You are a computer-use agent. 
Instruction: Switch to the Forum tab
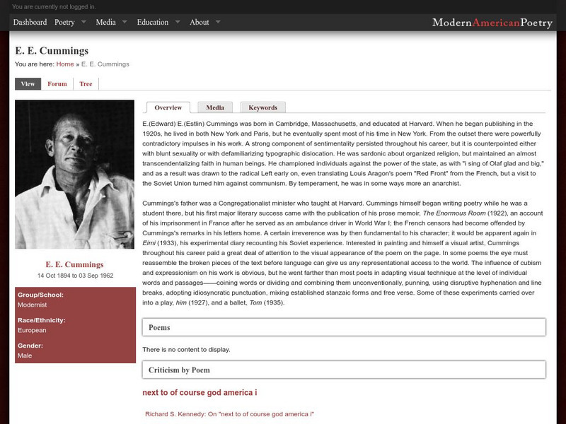click(57, 84)
